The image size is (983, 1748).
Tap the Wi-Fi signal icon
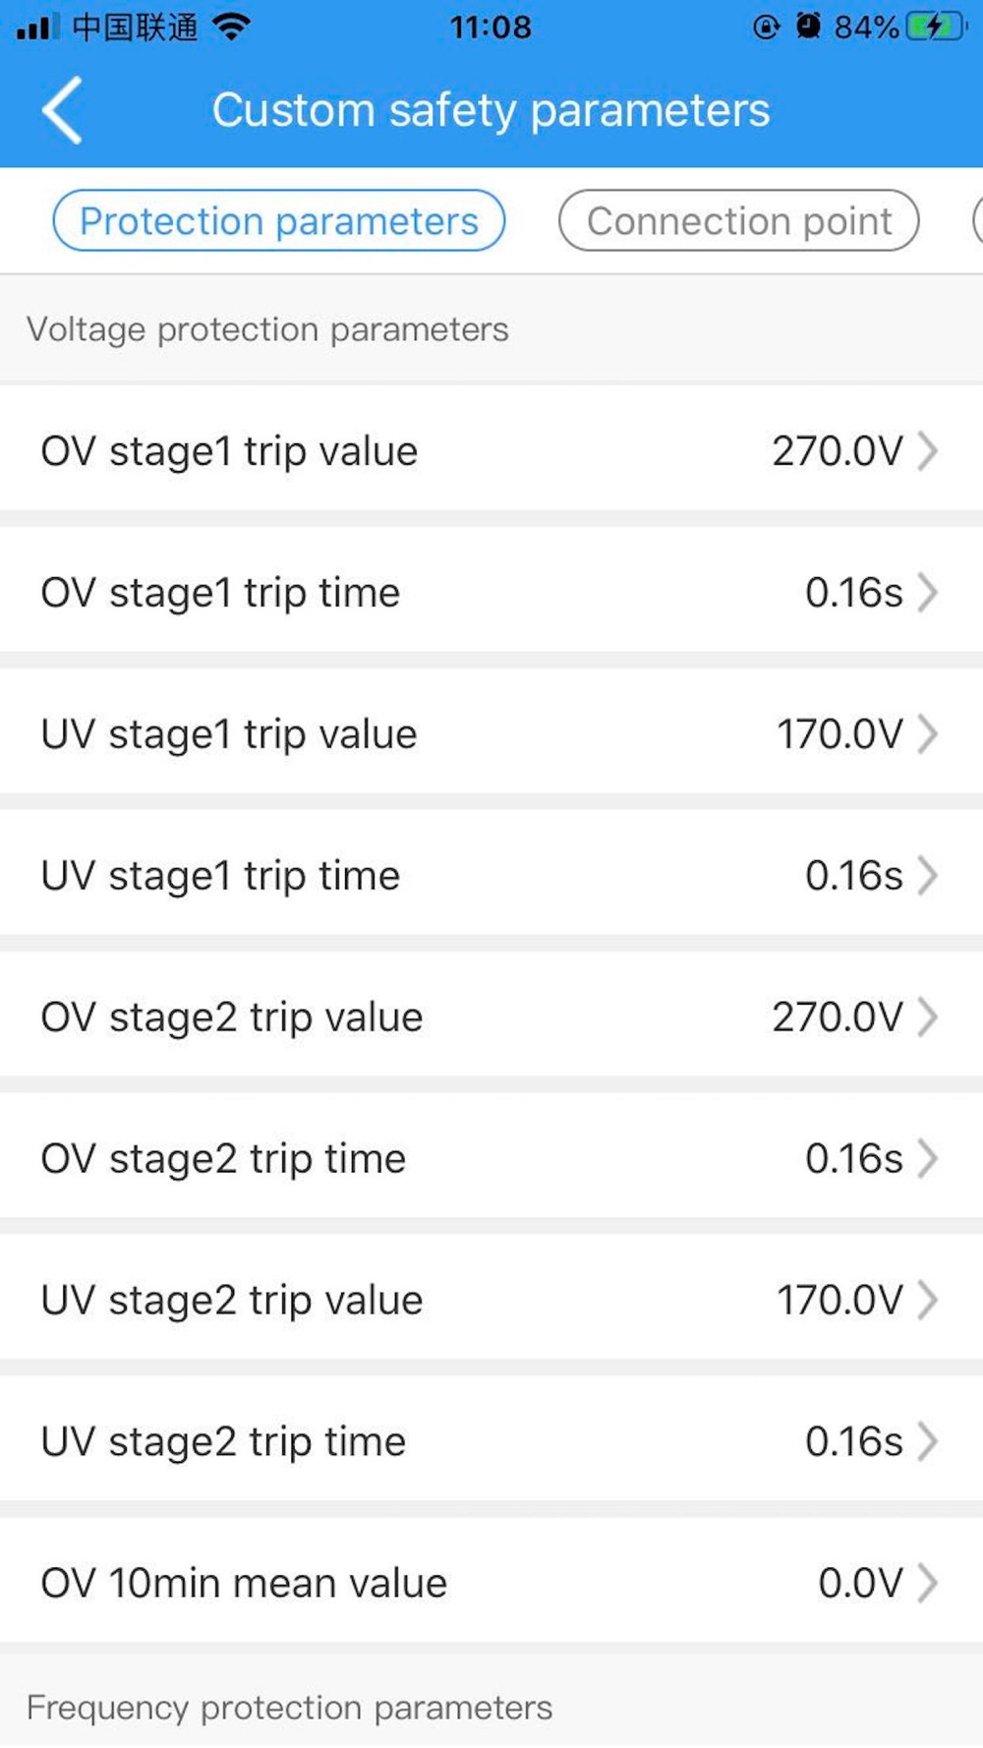231,27
